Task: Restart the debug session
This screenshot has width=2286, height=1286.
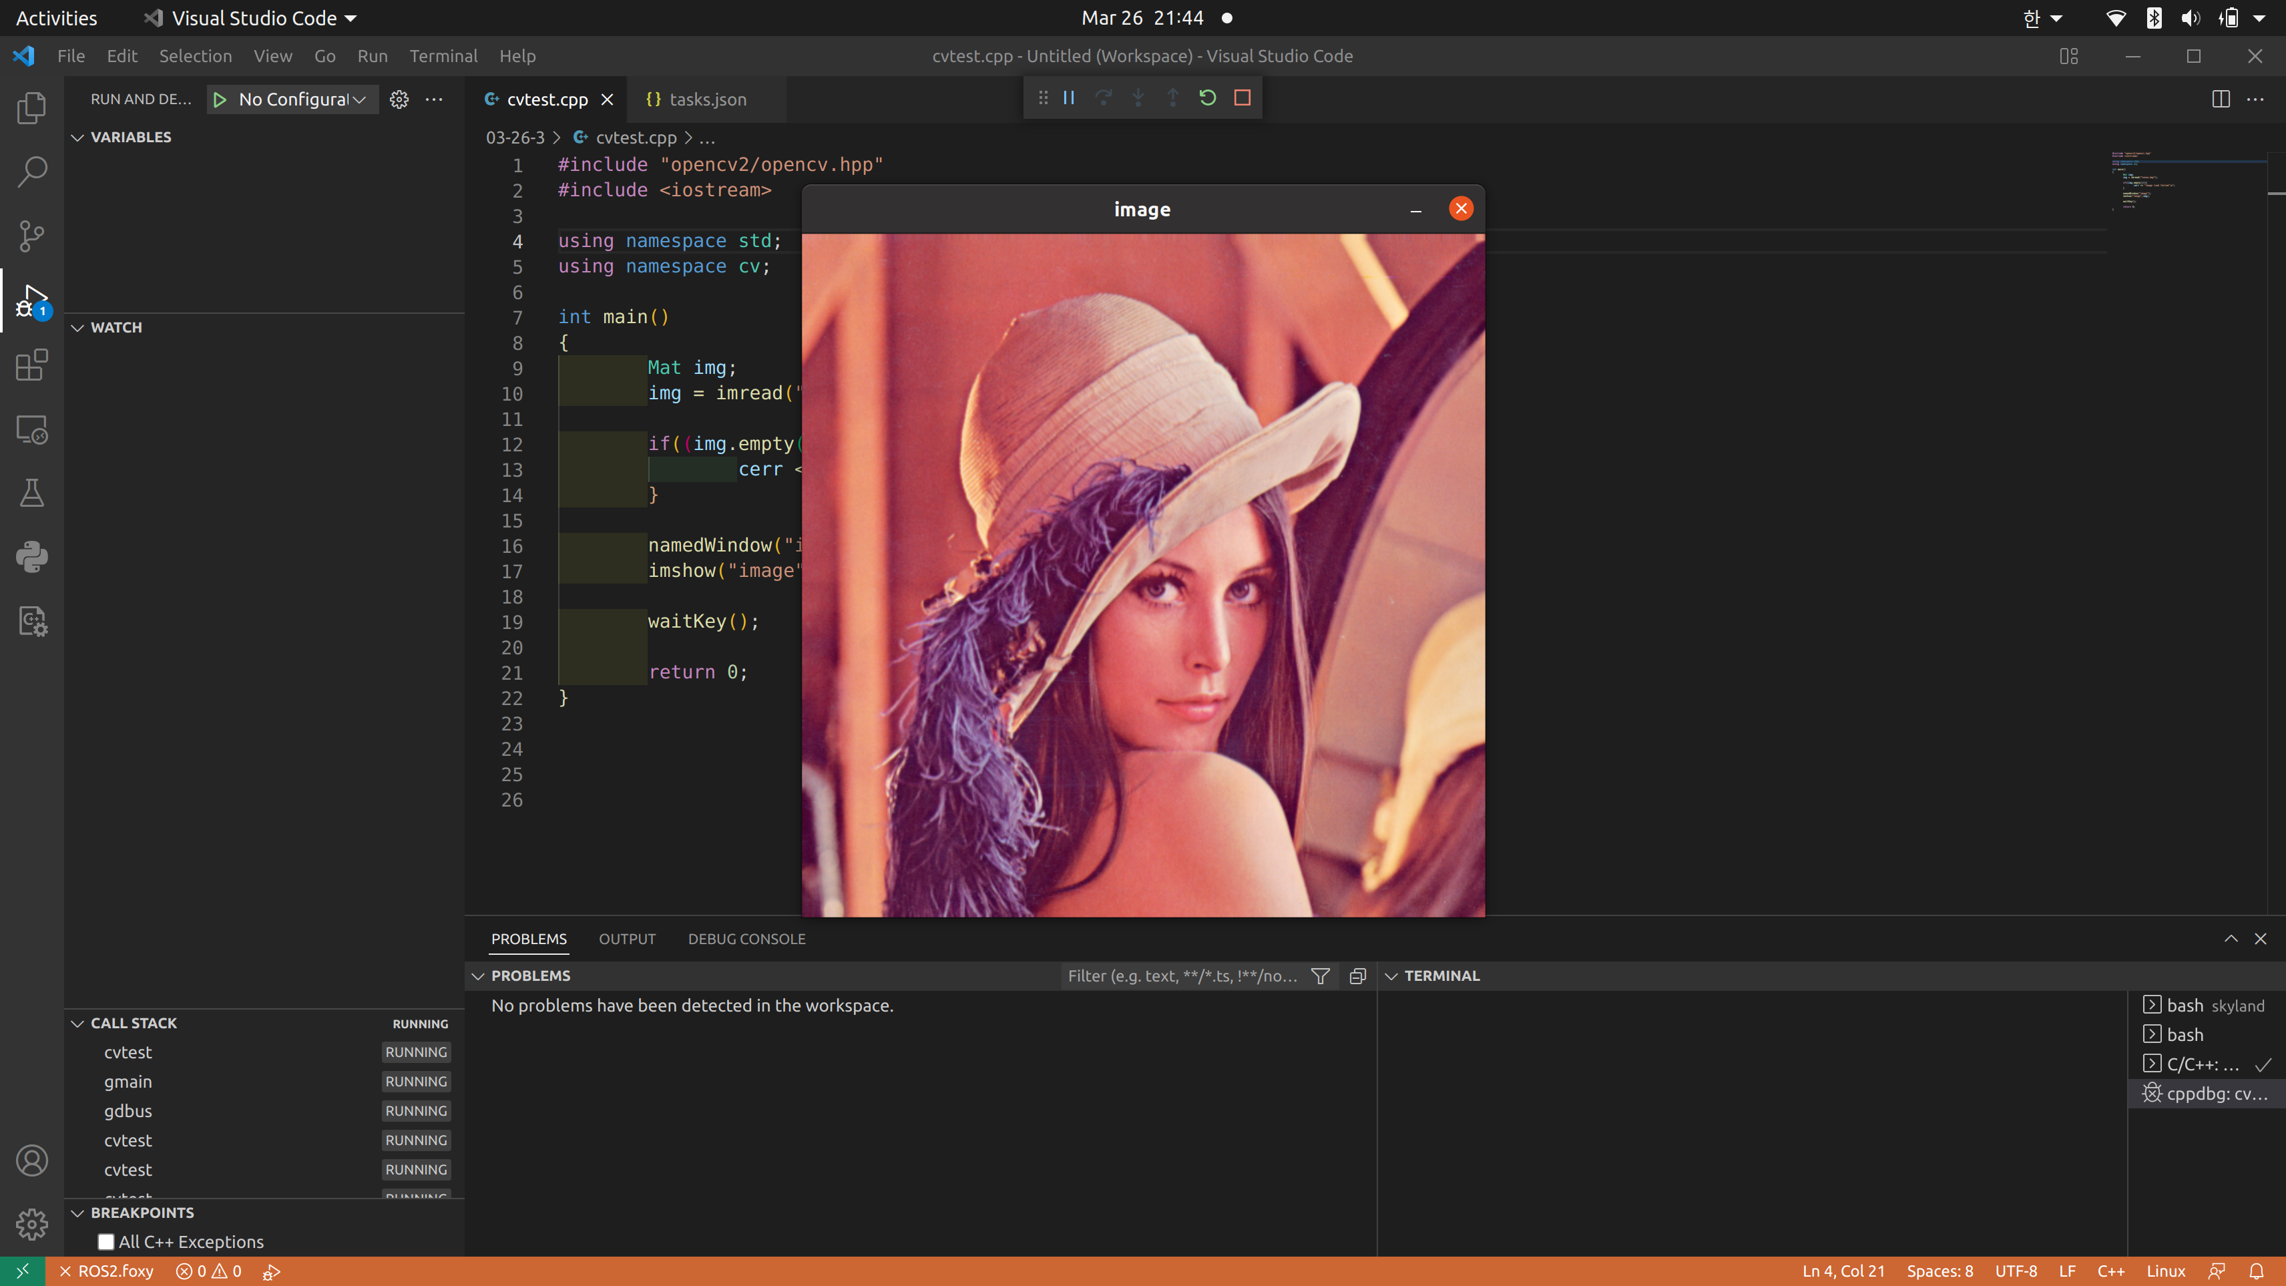Action: [1208, 97]
